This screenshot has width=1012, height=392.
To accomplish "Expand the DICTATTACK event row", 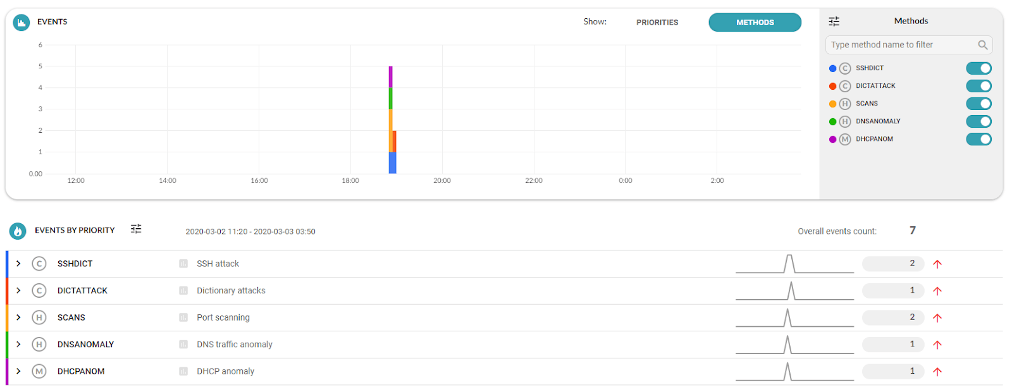I will [18, 291].
